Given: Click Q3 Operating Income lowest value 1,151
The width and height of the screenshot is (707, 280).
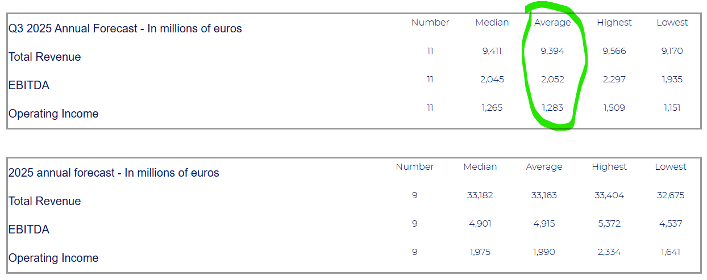Looking at the screenshot, I should point(672,108).
